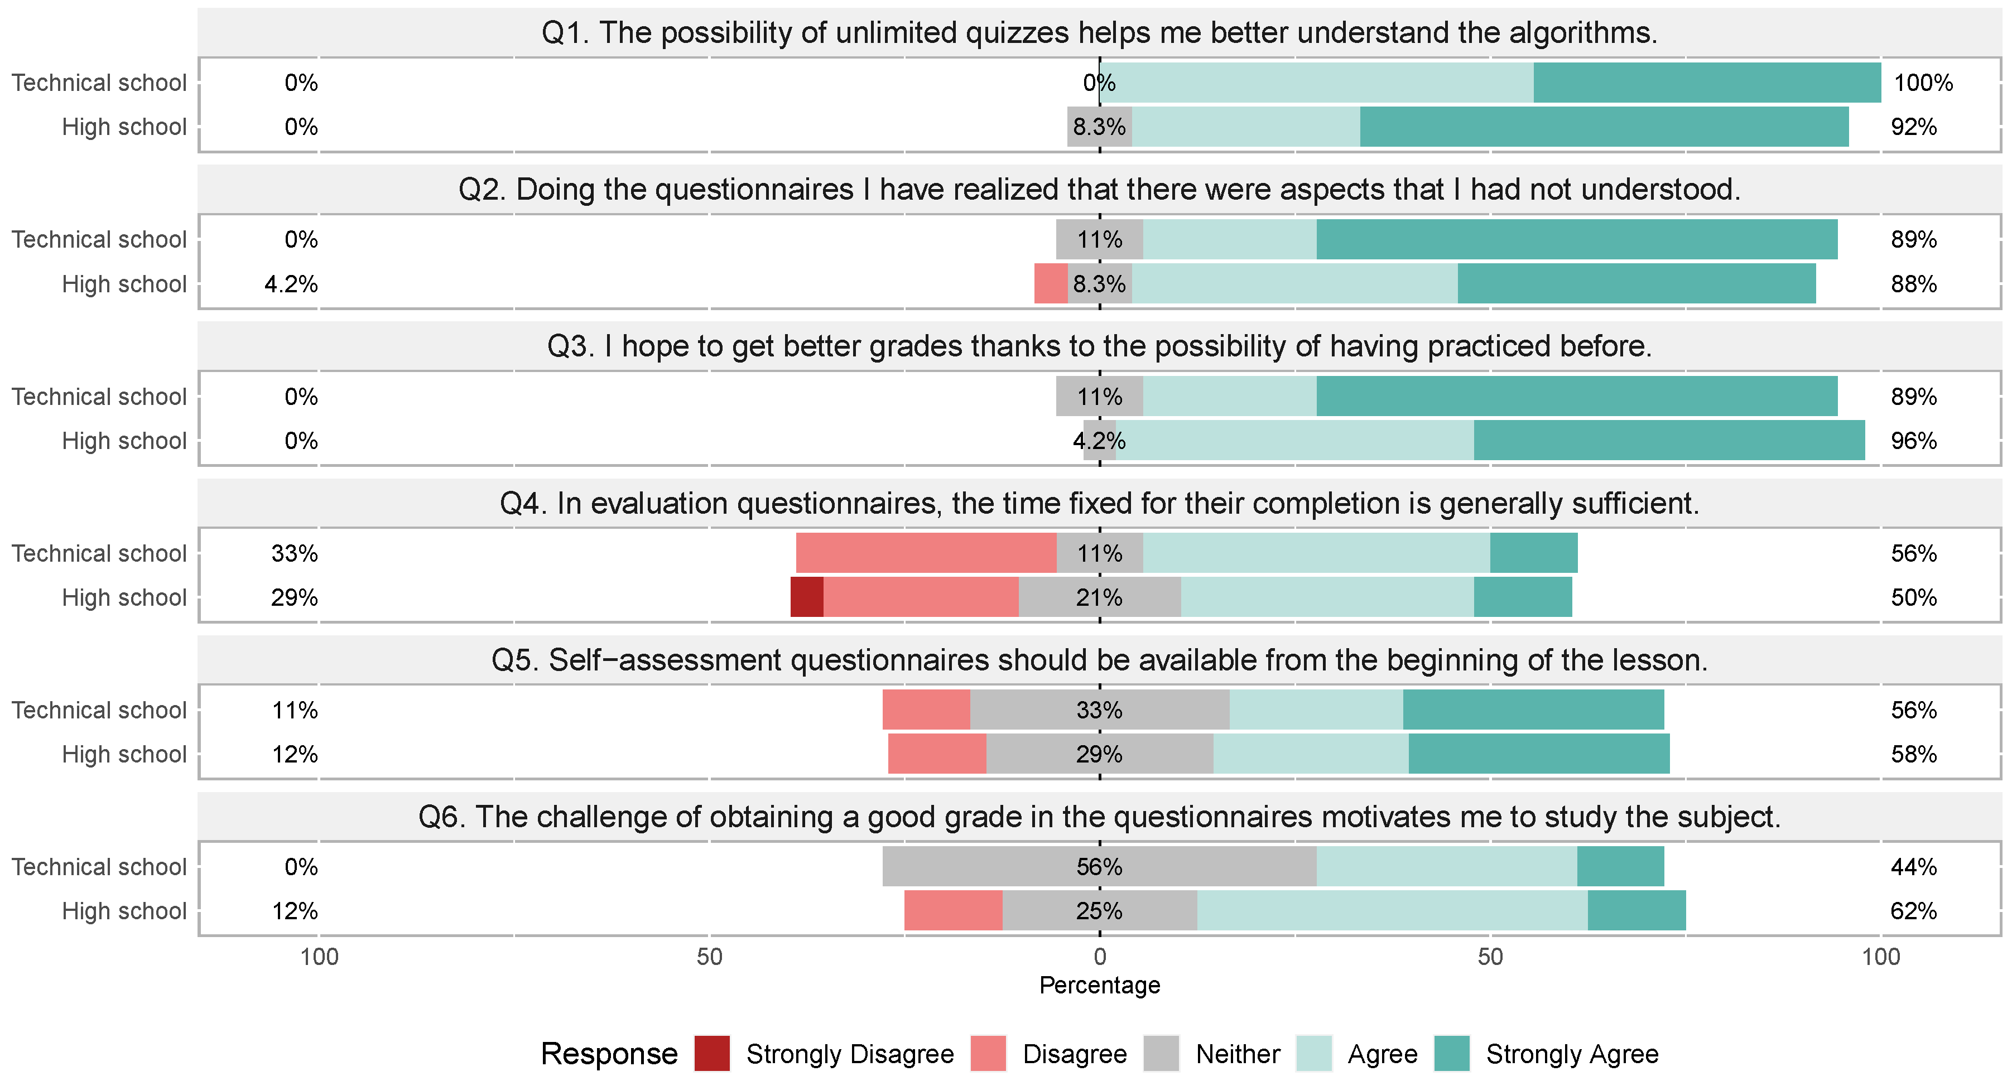The width and height of the screenshot is (2012, 1081).
Task: Select the Neither legend swatch
Action: [1162, 1054]
